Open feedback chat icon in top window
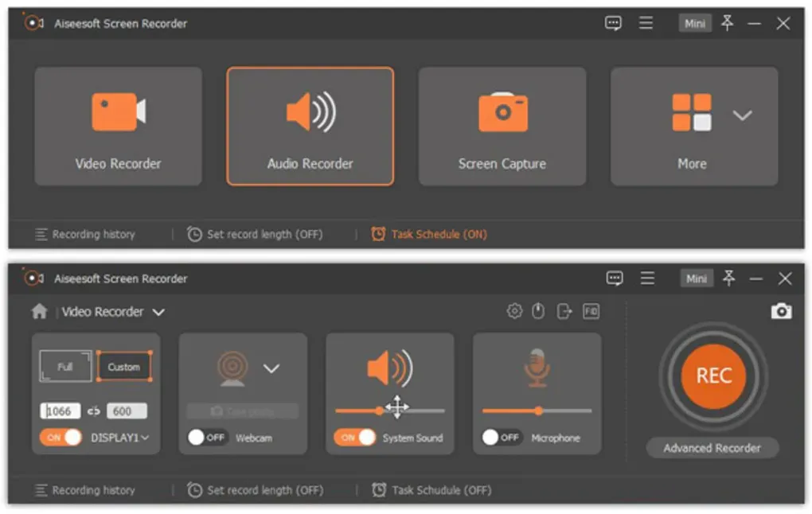The height and width of the screenshot is (514, 812). (613, 23)
